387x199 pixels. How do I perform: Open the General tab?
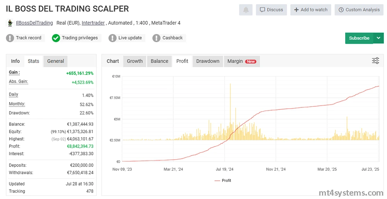point(55,61)
